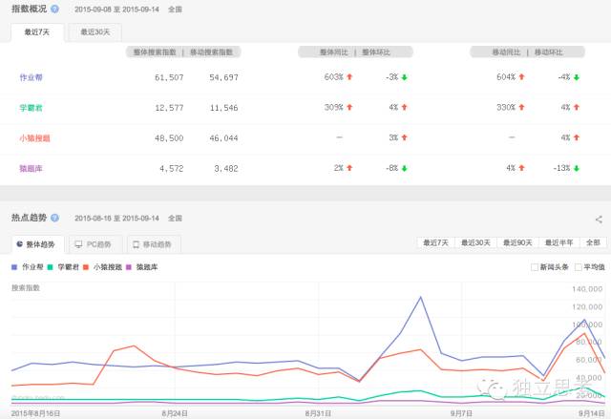The height and width of the screenshot is (419, 611).
Task: Open the 全国 region selector in 热点趋势
Action: (176, 219)
